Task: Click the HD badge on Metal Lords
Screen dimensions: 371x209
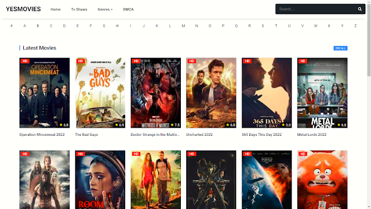Action: [303, 61]
